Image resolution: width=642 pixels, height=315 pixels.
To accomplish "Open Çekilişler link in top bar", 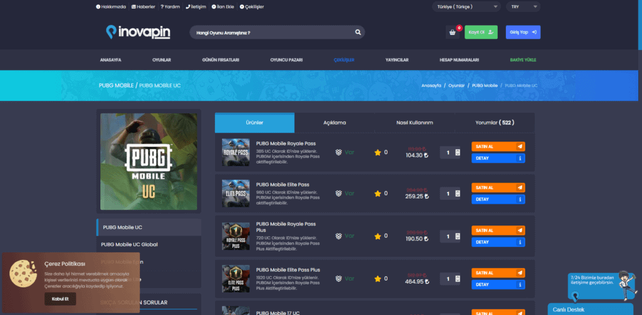I will 252,6.
